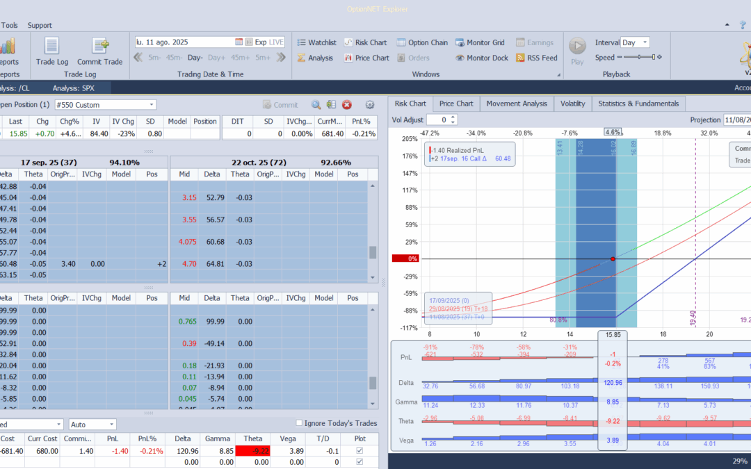
Task: Click the Windows group dialog launcher
Action: 558,74
